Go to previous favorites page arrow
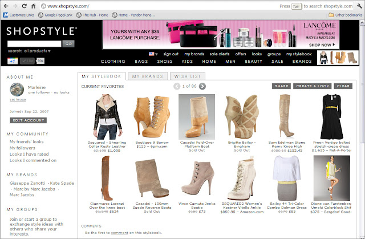Viewport: 365px width, 239px height. 177,86
